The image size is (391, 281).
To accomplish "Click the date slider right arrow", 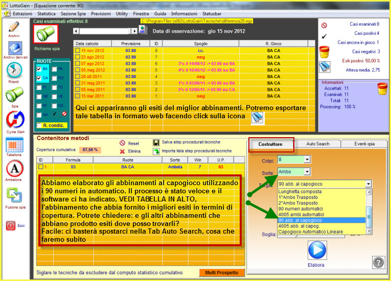I will point(134,31).
